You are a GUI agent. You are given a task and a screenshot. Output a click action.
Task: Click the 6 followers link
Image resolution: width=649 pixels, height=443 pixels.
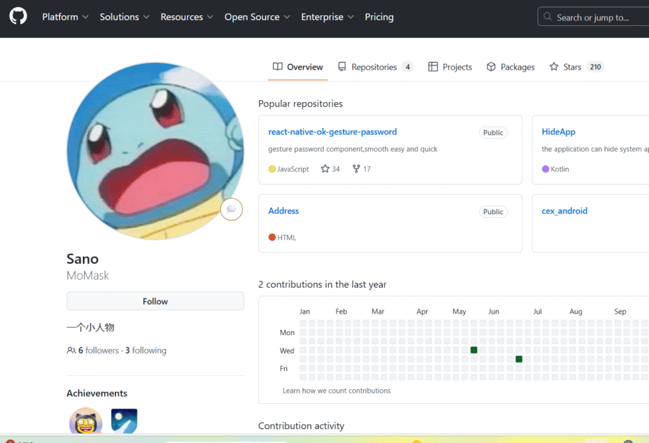93,350
